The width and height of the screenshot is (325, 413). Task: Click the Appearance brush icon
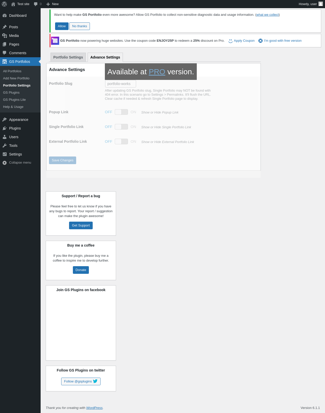(5, 120)
